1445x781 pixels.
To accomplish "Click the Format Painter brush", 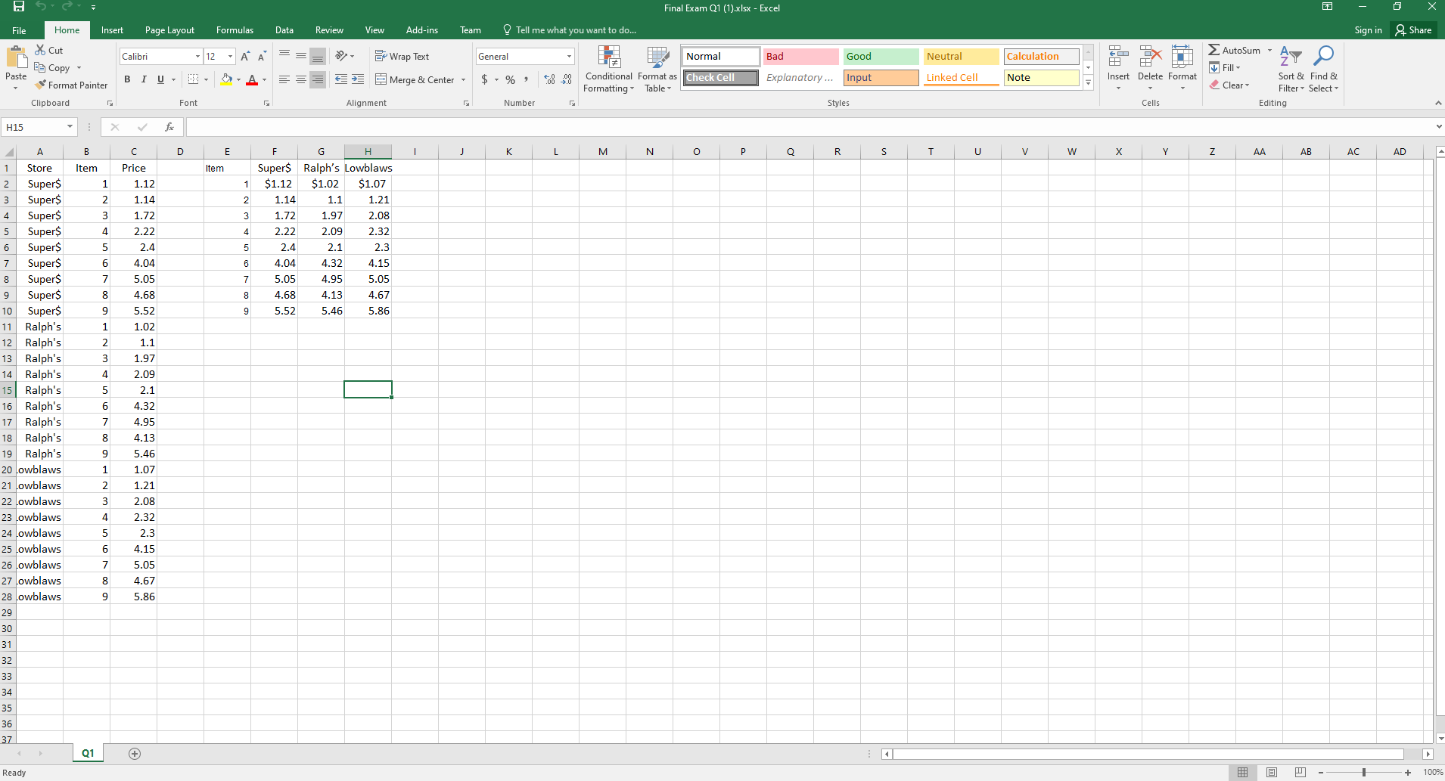I will (40, 85).
